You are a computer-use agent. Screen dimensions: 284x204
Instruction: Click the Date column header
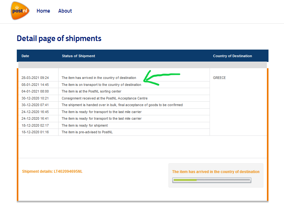pos(25,56)
